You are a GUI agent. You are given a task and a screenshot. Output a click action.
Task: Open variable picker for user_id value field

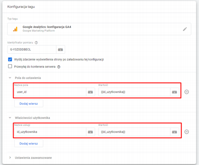(x=175, y=92)
